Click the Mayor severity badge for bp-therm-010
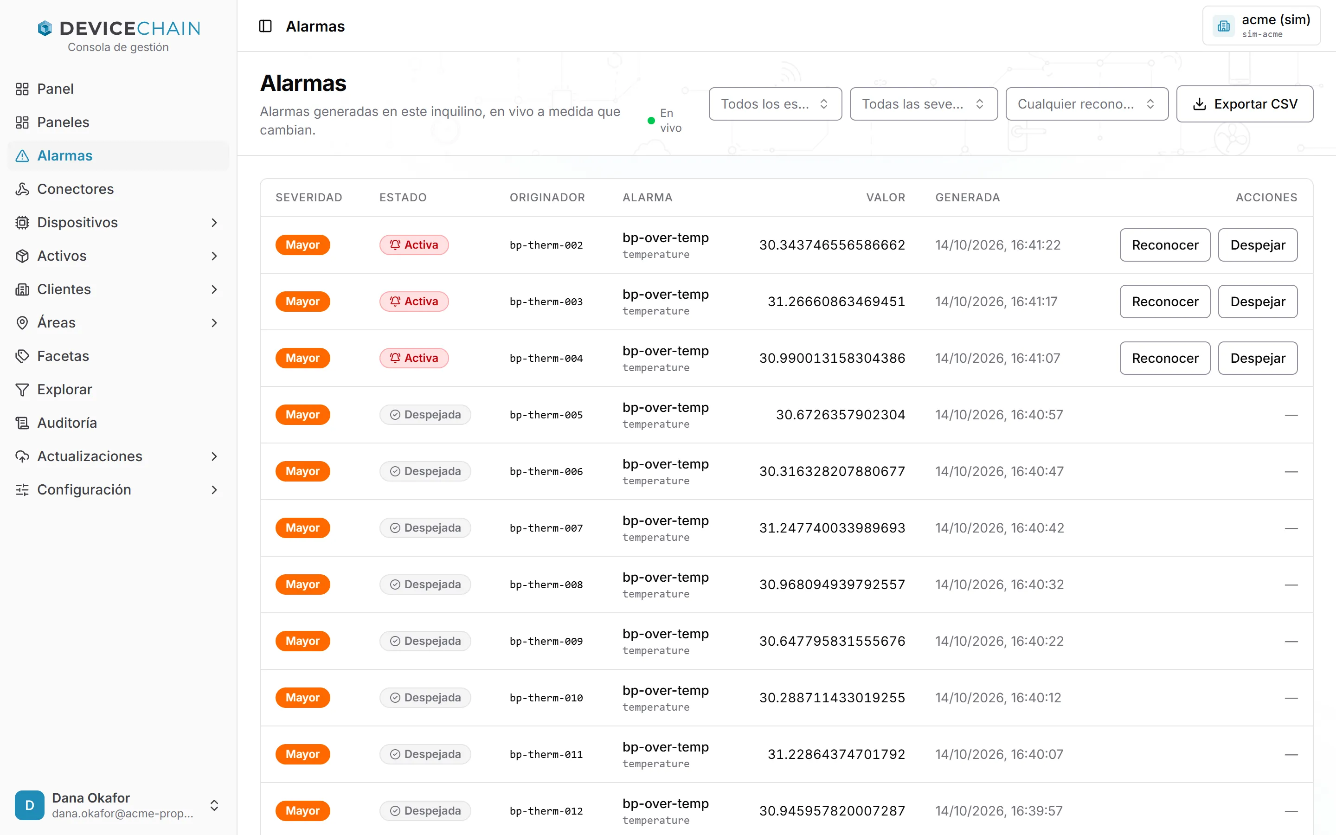 coord(302,698)
